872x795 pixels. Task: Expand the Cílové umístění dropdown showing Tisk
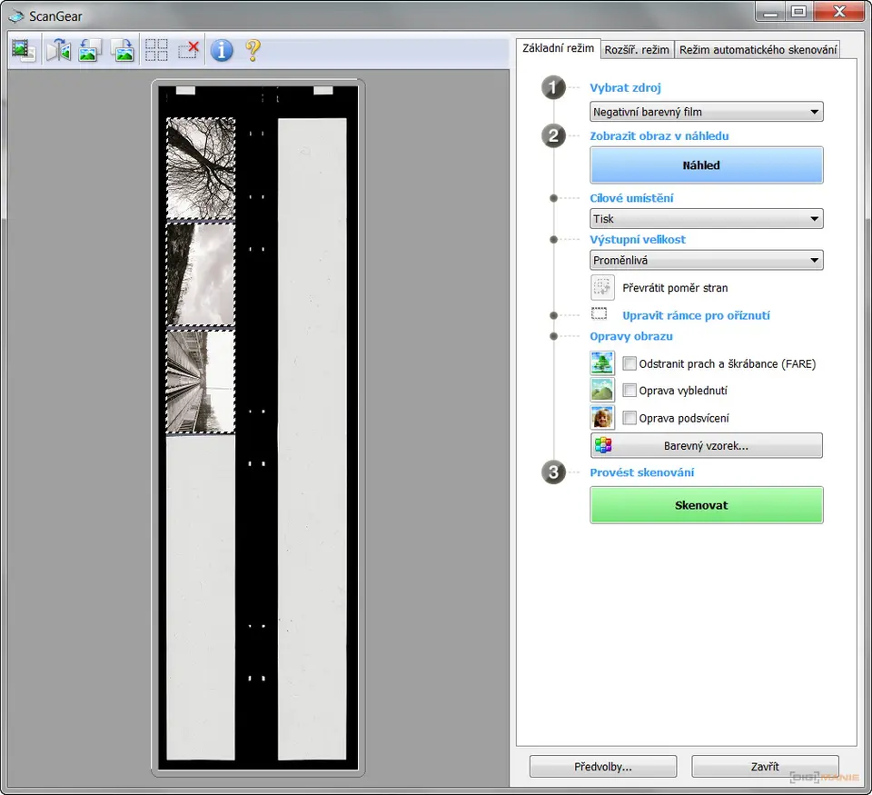click(706, 219)
